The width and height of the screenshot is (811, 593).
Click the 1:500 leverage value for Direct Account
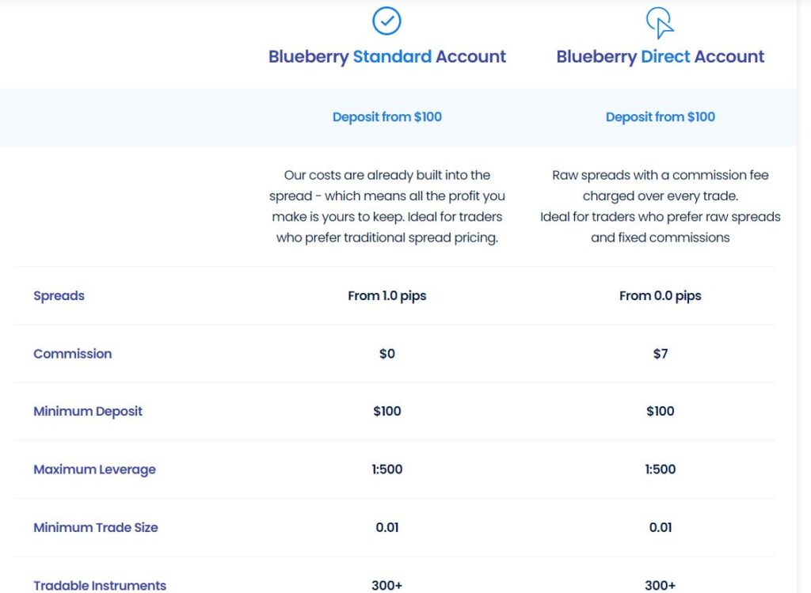coord(660,469)
